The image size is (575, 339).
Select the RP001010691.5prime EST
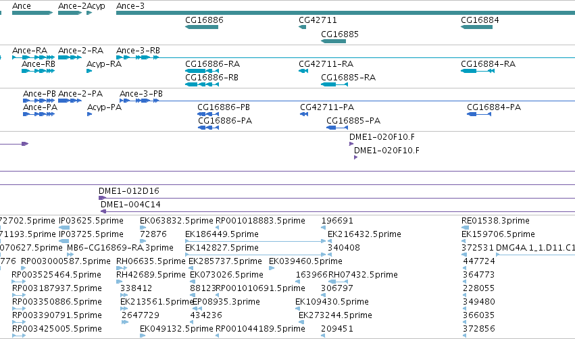click(x=218, y=295)
